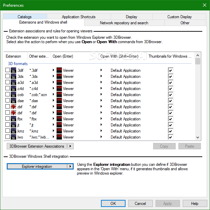Click the Viewer icon in the .c4d row

click(59, 88)
